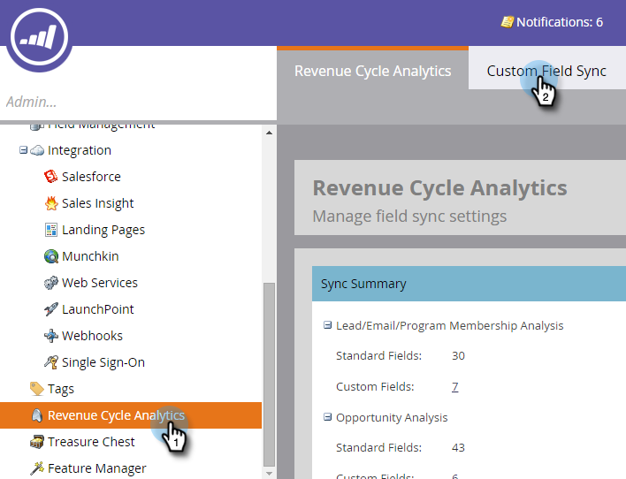This screenshot has width=626, height=479.
Task: Click the Treasure Chest icon
Action: (x=37, y=442)
